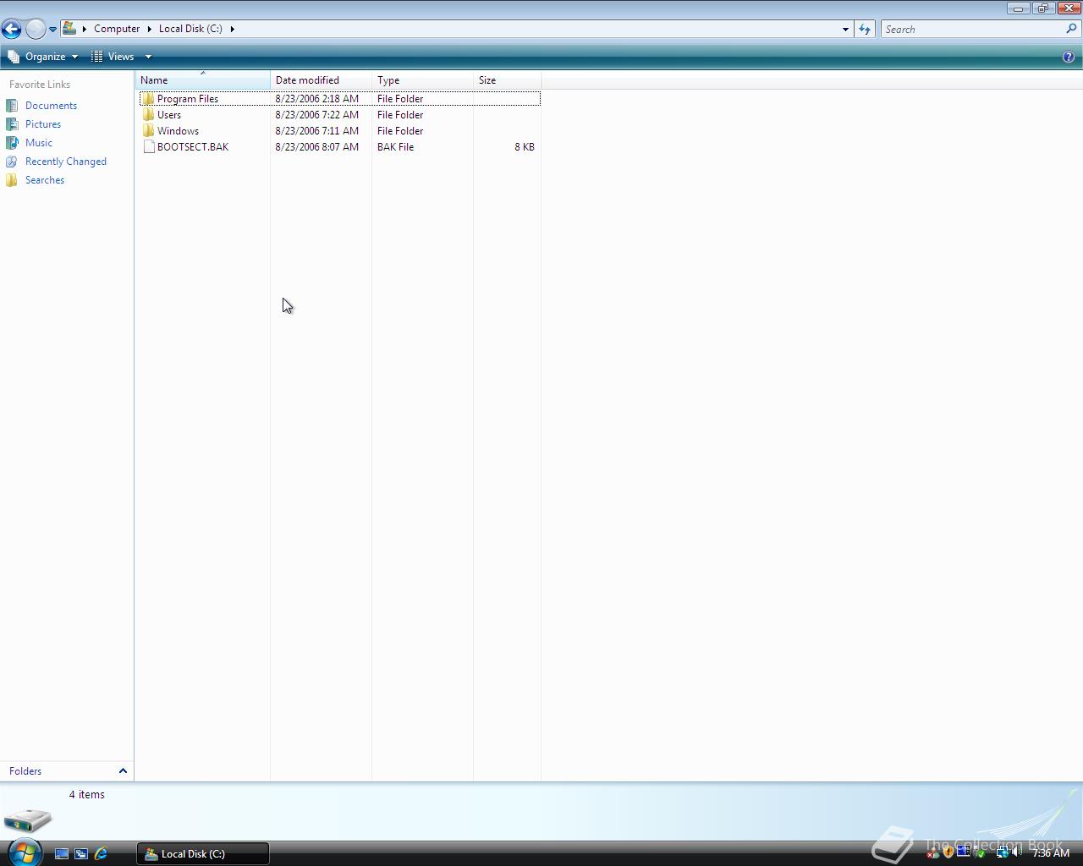Open the Help question mark icon

pos(1068,57)
